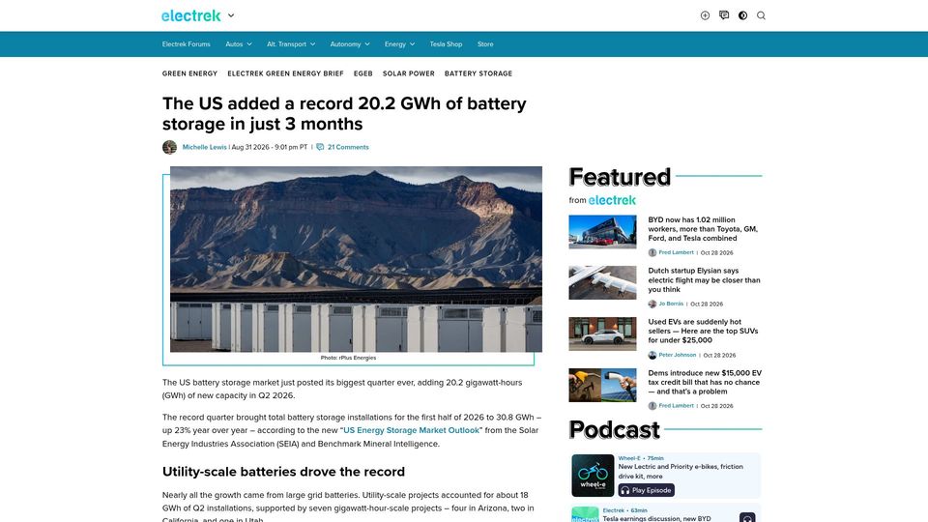Screen dimensions: 928x522
Task: Open the Tesla Shop nav item
Action: click(x=446, y=44)
